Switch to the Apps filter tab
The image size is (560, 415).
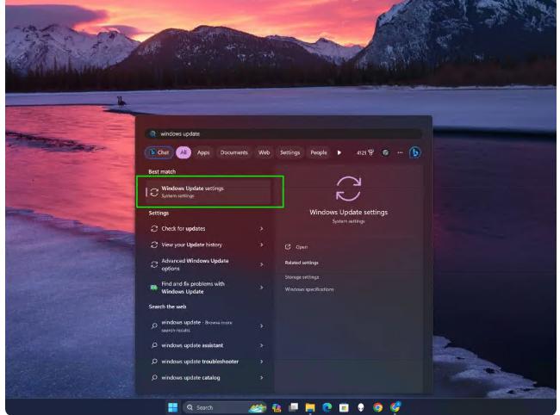pos(203,152)
